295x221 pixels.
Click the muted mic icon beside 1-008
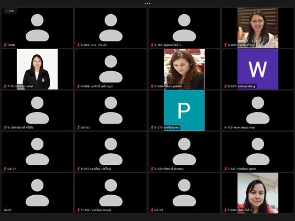pos(225,210)
